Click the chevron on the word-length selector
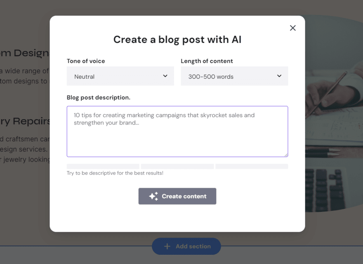Image resolution: width=363 pixels, height=264 pixels. coord(279,76)
